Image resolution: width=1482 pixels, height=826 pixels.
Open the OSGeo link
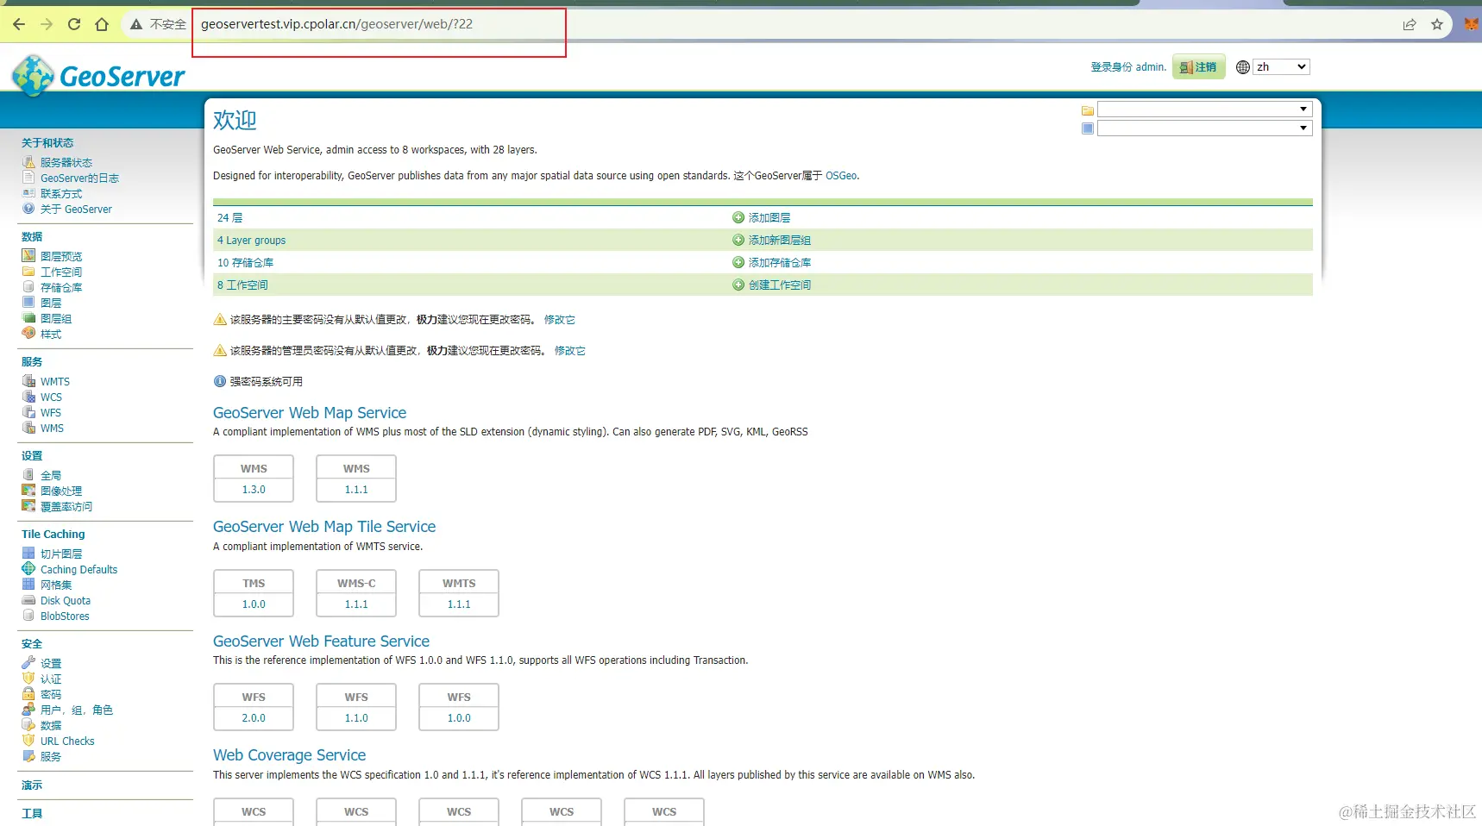coord(841,176)
